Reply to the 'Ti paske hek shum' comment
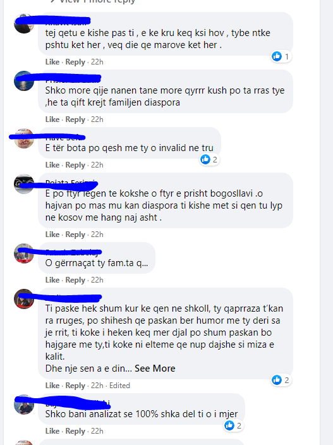Screen dimensions: 333x445 click(x=75, y=386)
